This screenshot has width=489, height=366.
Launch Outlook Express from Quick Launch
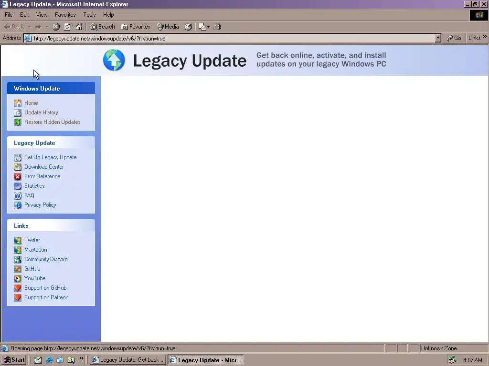[x=60, y=360]
